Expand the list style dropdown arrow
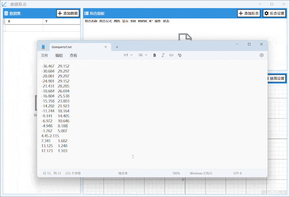 pyautogui.click(x=146, y=55)
